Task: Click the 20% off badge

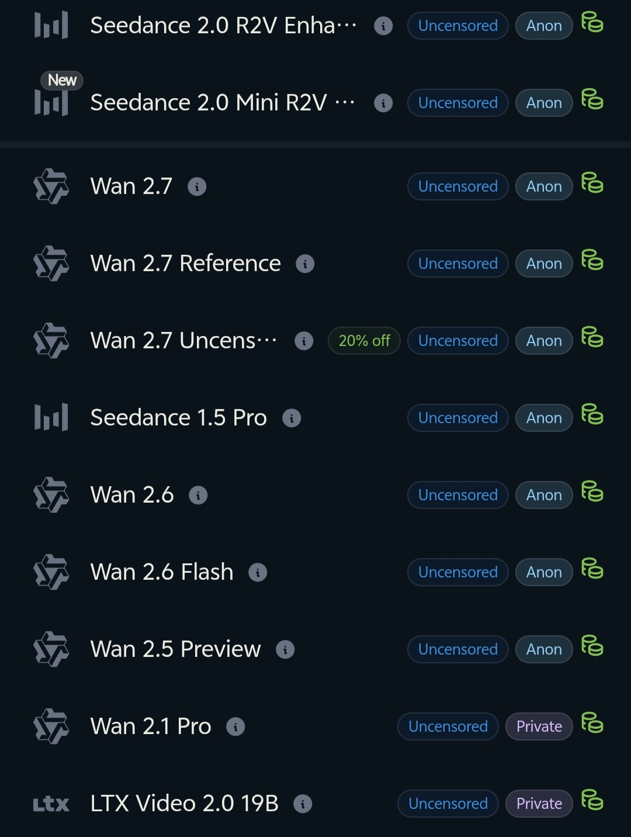Action: coord(364,341)
